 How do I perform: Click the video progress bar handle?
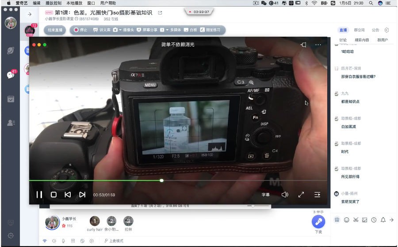[162, 181]
